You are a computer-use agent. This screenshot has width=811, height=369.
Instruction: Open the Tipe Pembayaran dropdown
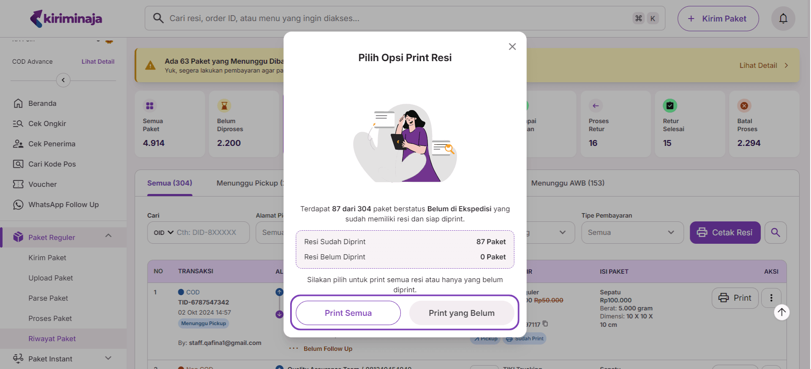click(632, 232)
